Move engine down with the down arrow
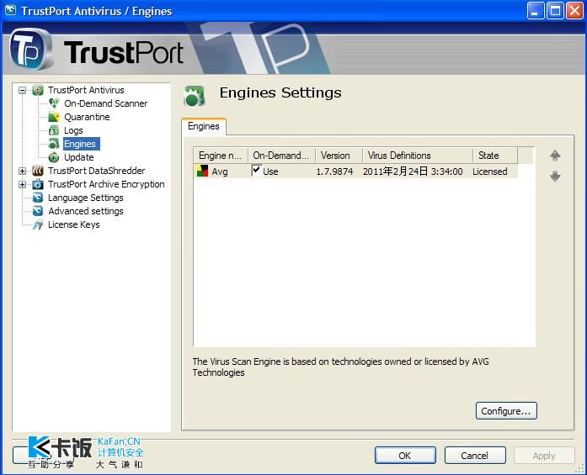This screenshot has width=587, height=475. [555, 176]
